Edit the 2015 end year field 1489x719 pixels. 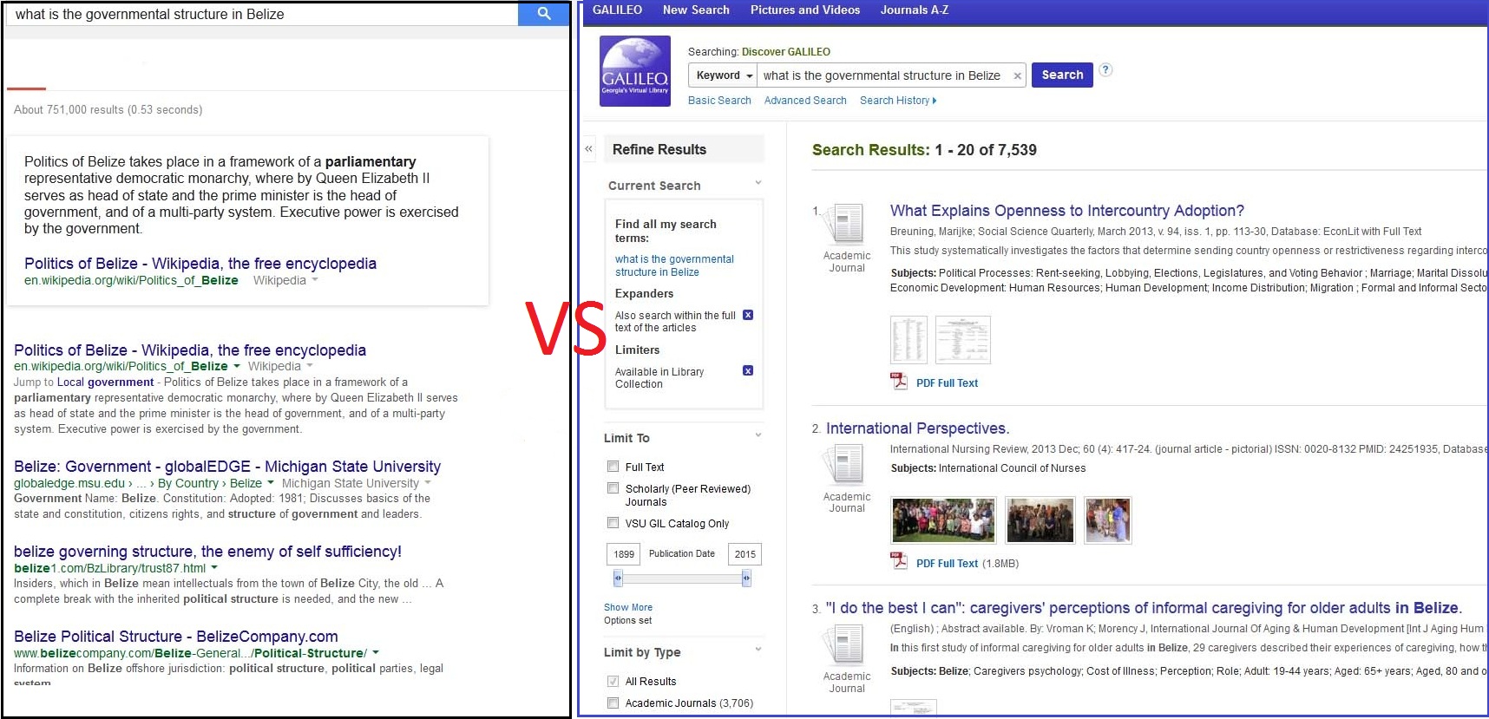pos(744,554)
